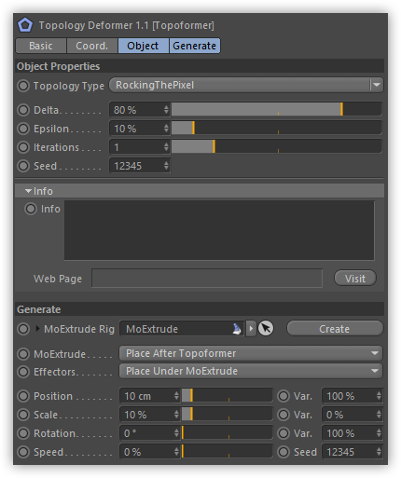Viewport: 401px width, 478px height.
Task: Collapse the Info section triangle
Action: pyautogui.click(x=29, y=191)
